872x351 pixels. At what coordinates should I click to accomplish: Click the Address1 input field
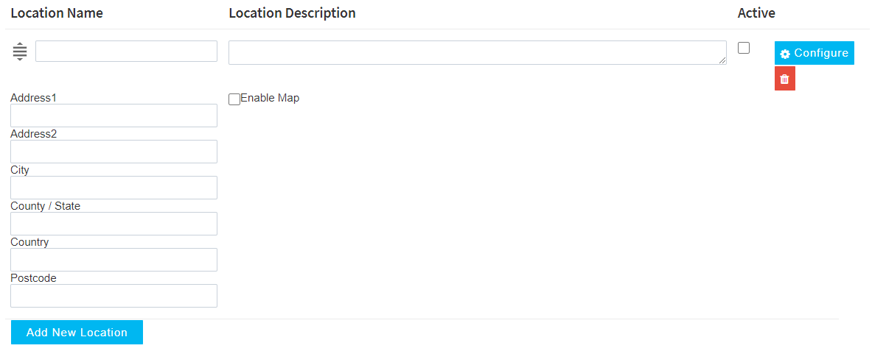tap(114, 116)
